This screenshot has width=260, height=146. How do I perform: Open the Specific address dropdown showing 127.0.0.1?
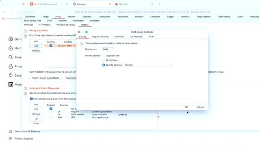[148, 65]
